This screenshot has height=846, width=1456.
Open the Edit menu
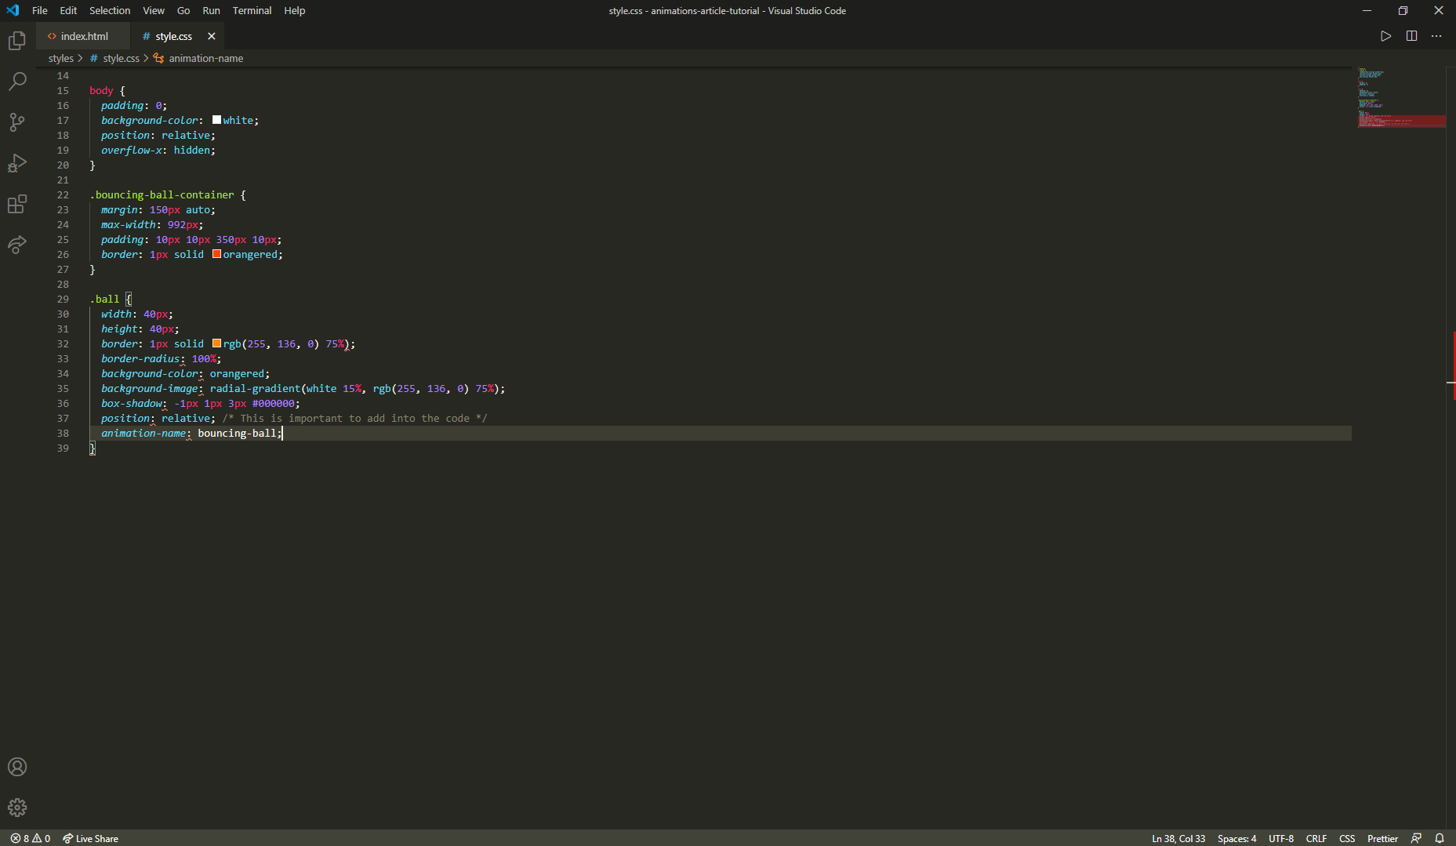click(68, 10)
